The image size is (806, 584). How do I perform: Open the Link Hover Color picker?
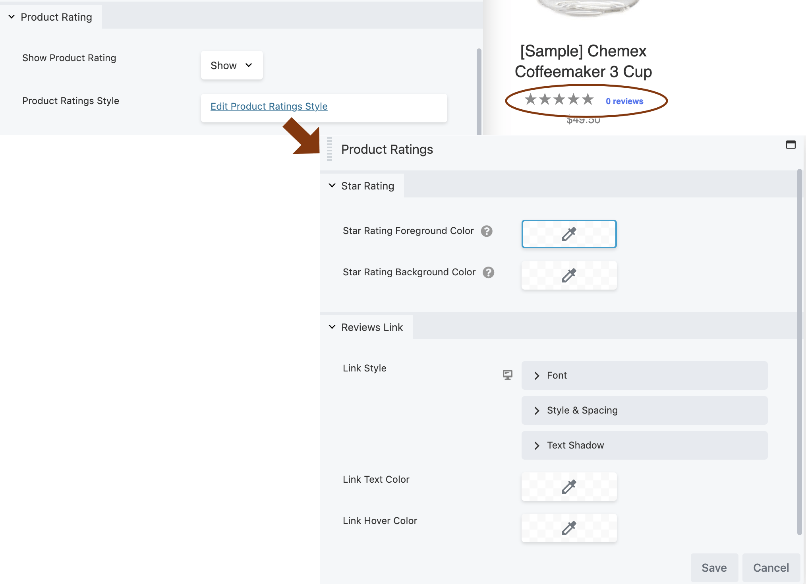pos(569,528)
